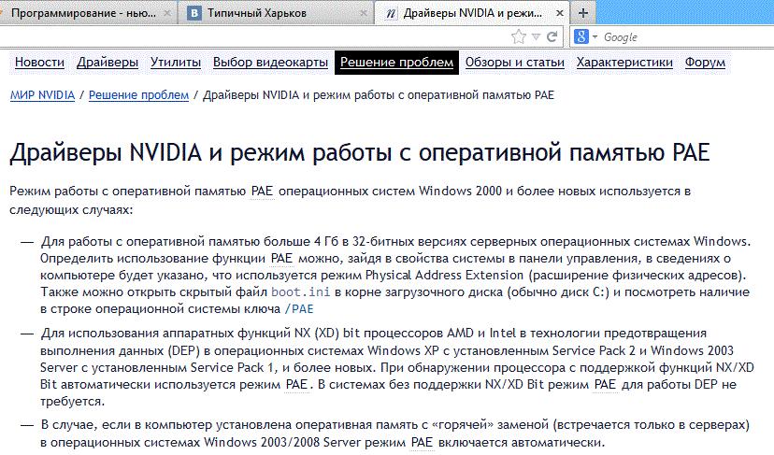The width and height of the screenshot is (774, 455).
Task: Click the МИР NVIDIA breadcrumb link
Action: [x=42, y=94]
